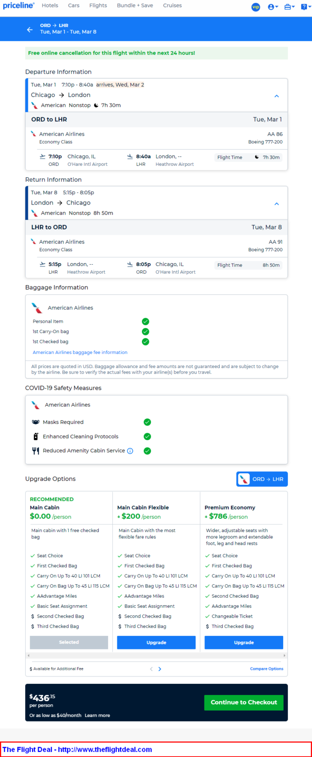Upgrade to Premium Economy
The width and height of the screenshot is (312, 757).
pyautogui.click(x=244, y=642)
